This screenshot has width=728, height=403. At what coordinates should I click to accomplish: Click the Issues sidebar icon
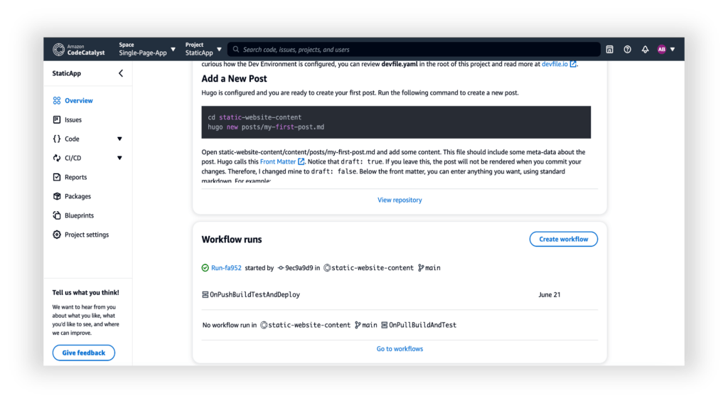(x=57, y=120)
